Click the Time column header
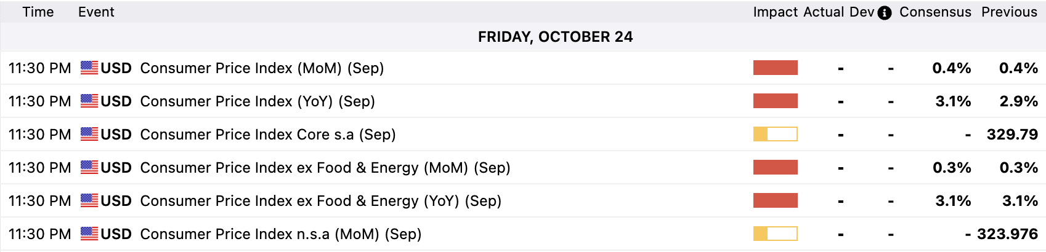1046x252 pixels. (38, 12)
